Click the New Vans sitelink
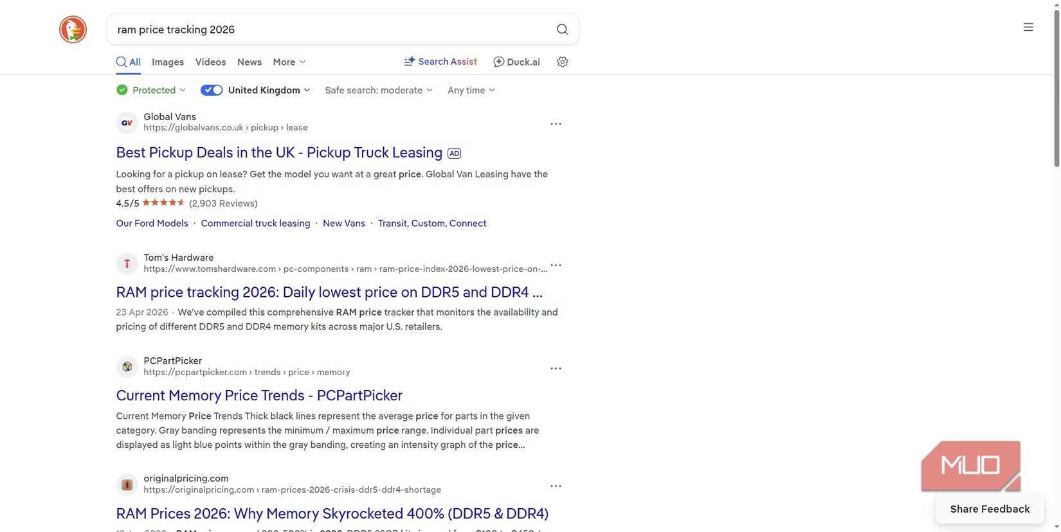Viewport: 1061px width, 532px height. point(344,223)
